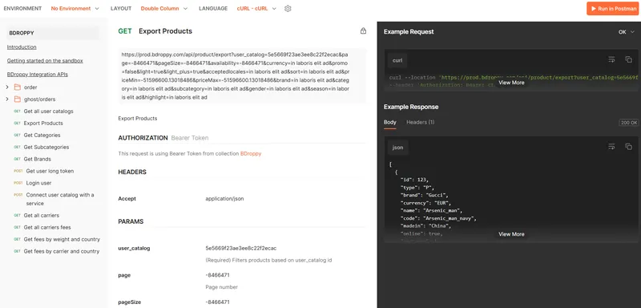Screen dimensions: 641x308
Task: Open Connect user catalog with a service
Action: coord(60,199)
